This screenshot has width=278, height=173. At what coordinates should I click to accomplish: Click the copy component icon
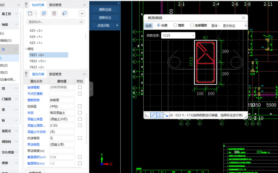(x=44, y=13)
